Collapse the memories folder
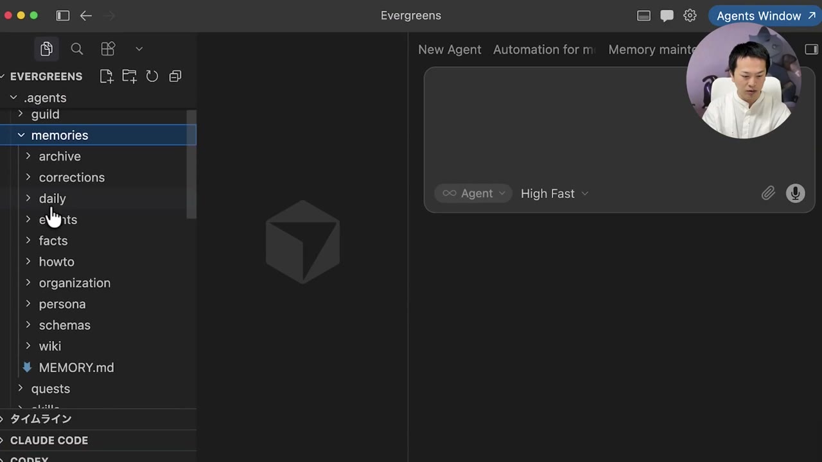This screenshot has width=822, height=462. pyautogui.click(x=98, y=135)
